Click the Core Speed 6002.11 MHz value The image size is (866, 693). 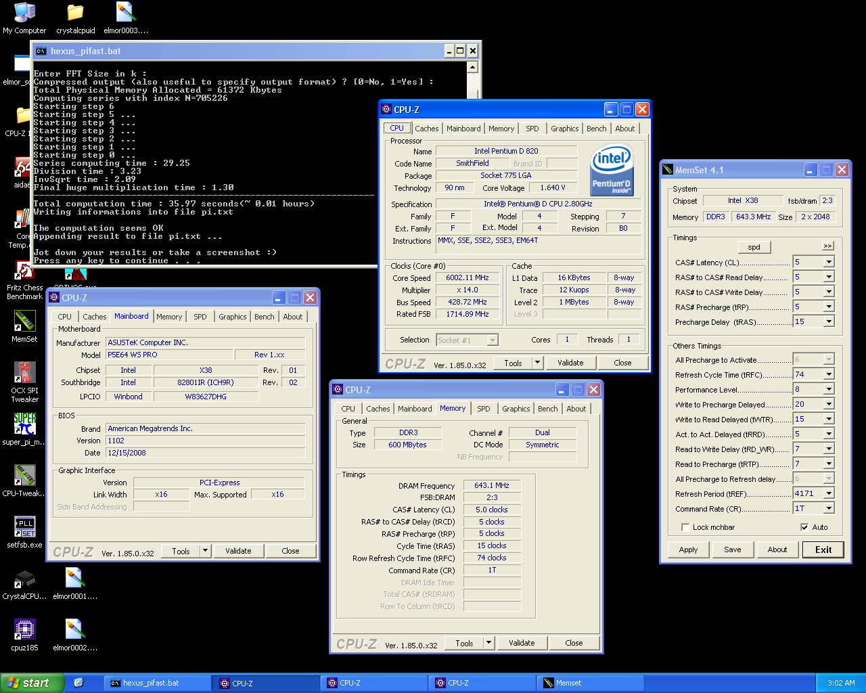pos(468,277)
